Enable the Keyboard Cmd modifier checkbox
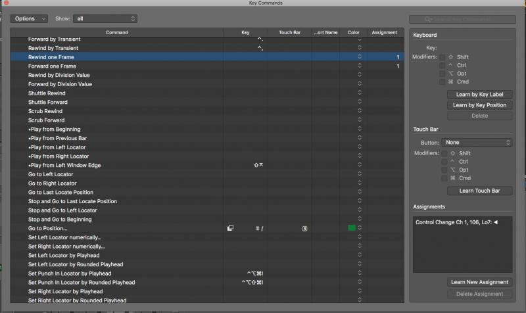The height and width of the screenshot is (313, 526). coord(442,82)
